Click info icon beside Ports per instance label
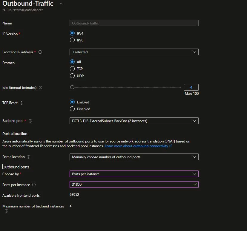This screenshot has height=231, width=247. pyautogui.click(x=34, y=185)
